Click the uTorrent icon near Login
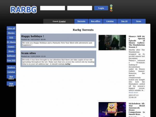Viewport: 156px width, 117px height. [x=111, y=5]
